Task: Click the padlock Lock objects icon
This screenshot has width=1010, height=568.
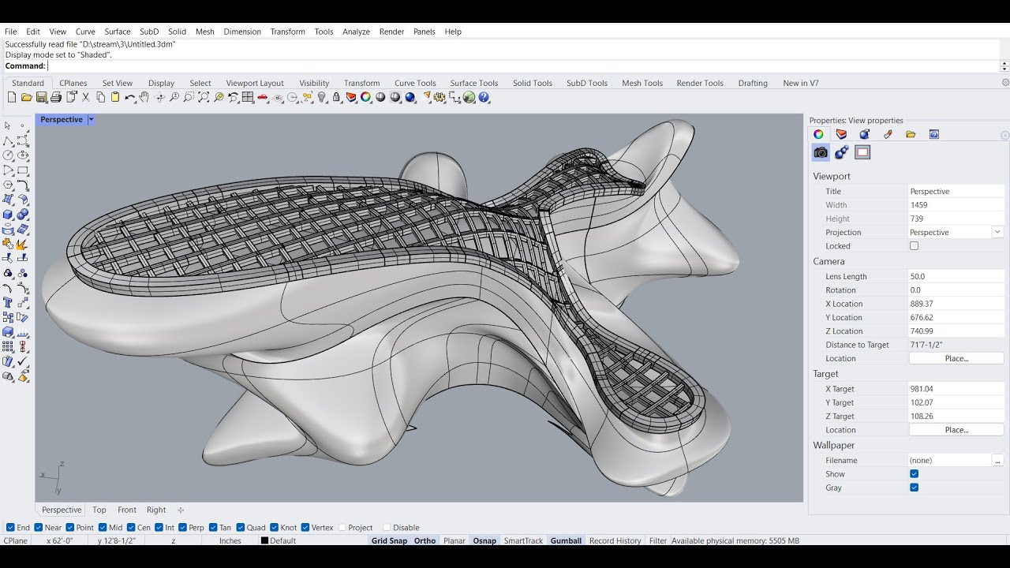Action: (336, 97)
